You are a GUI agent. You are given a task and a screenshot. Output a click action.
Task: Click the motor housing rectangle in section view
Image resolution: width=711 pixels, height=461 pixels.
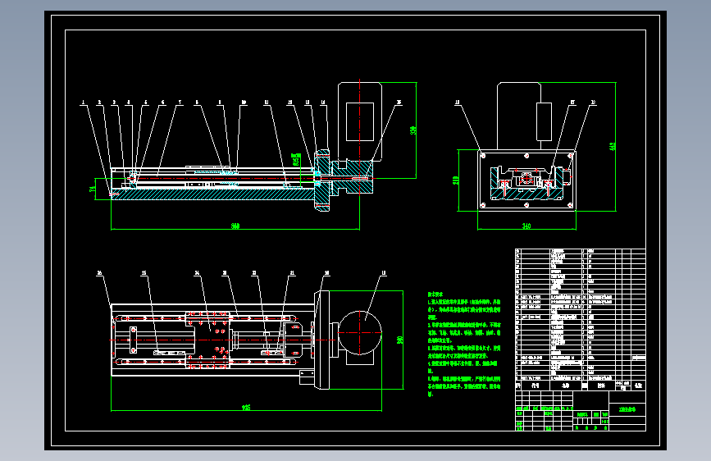(x=360, y=121)
